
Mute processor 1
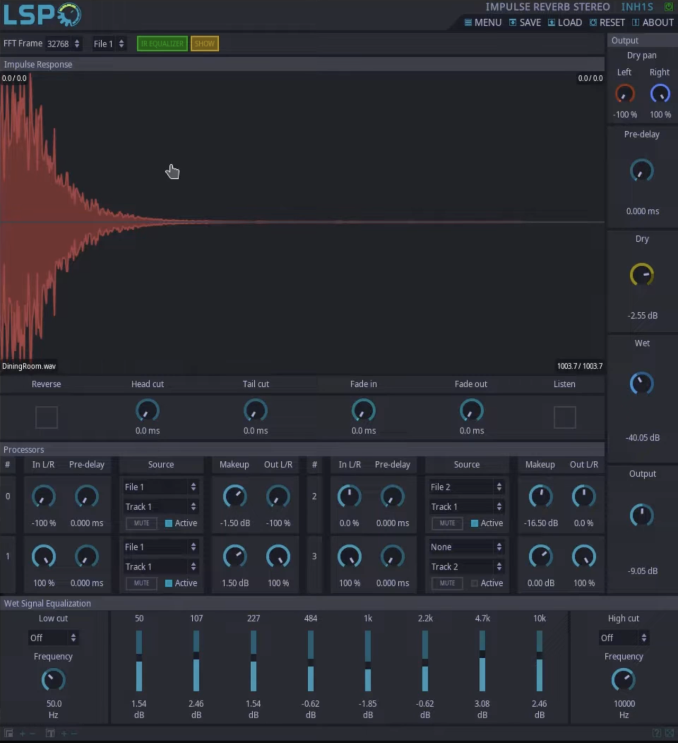141,583
